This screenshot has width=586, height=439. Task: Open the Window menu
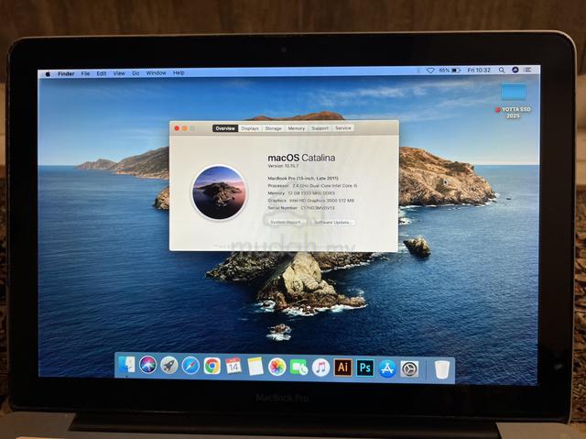click(x=156, y=73)
